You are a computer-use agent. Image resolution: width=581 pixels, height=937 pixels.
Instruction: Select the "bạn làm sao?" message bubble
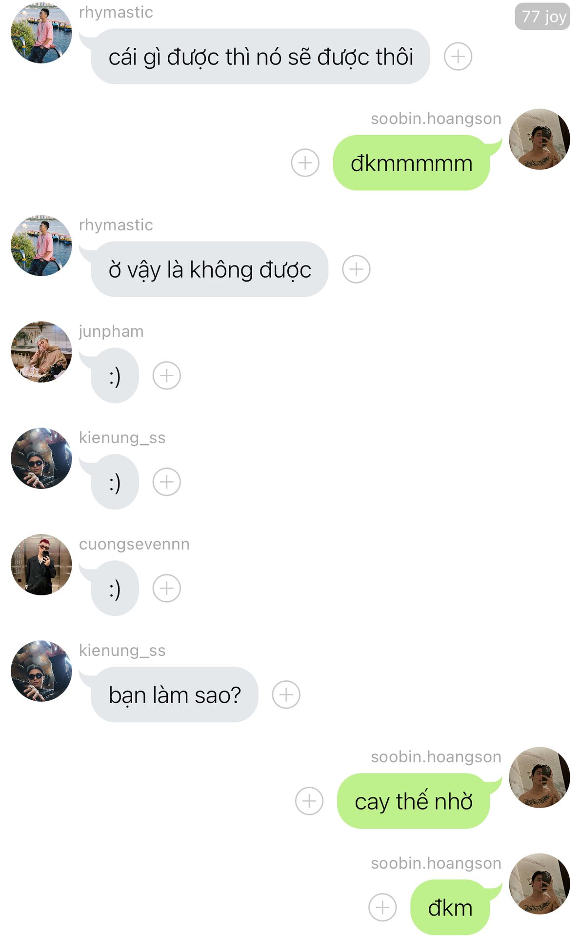(174, 694)
